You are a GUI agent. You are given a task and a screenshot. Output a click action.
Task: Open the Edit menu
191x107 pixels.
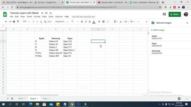(x=17, y=17)
